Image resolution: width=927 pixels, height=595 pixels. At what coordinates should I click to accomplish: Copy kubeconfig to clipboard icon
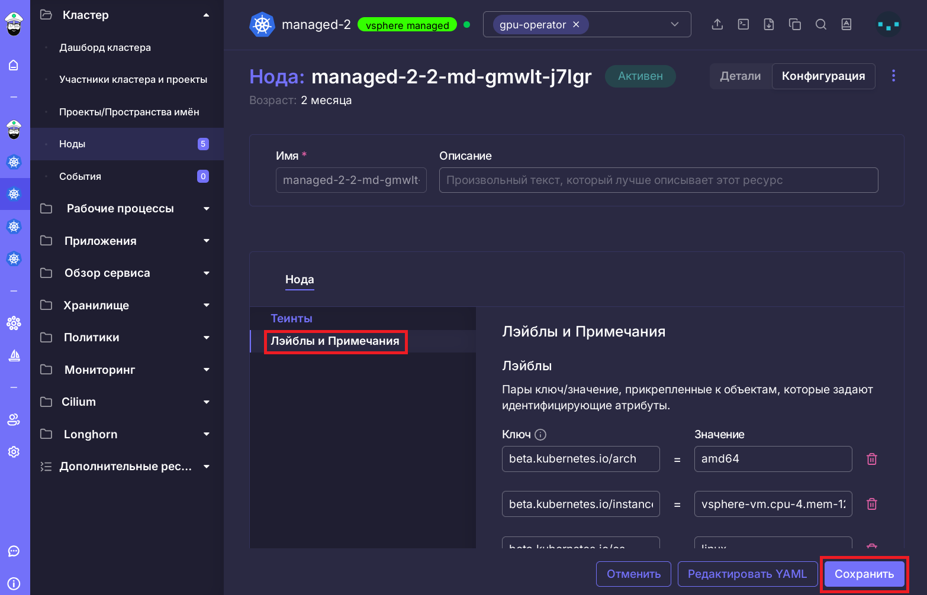click(795, 24)
